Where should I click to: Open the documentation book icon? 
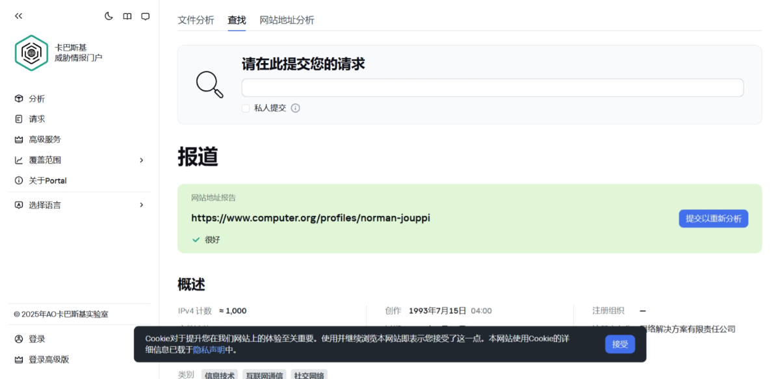127,16
